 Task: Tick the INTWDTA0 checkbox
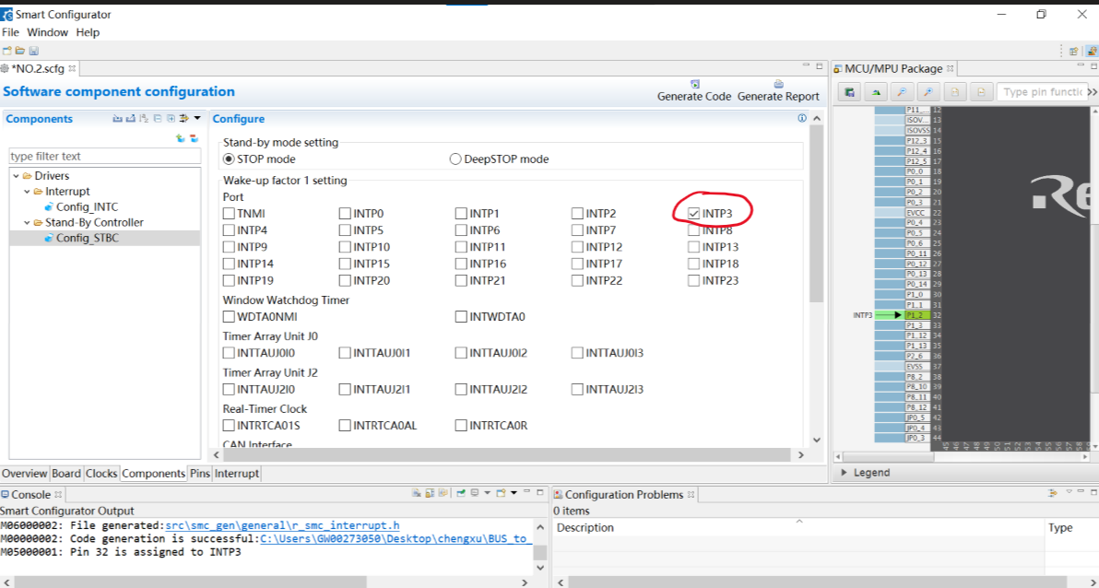point(461,317)
